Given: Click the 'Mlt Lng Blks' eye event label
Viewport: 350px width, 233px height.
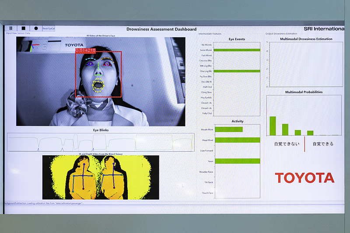Looking at the screenshot, I should coord(206,66).
